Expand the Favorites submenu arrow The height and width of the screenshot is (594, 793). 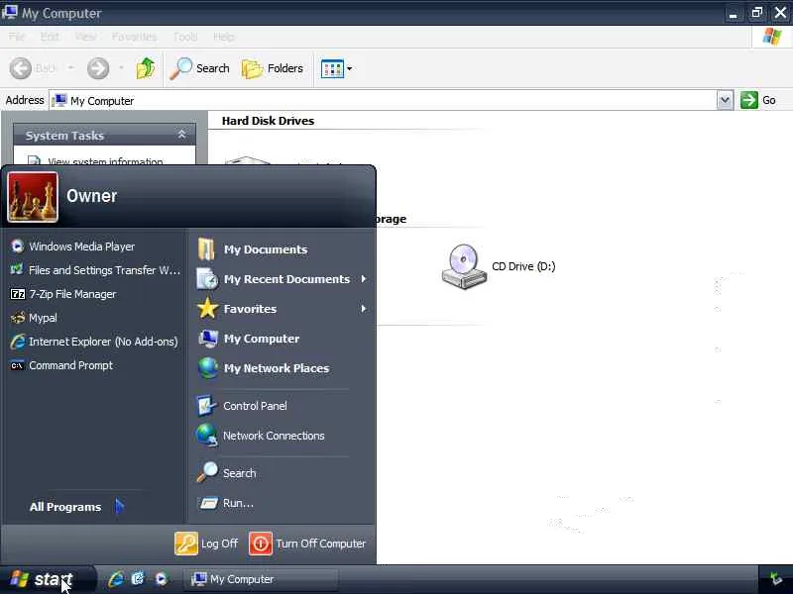363,309
